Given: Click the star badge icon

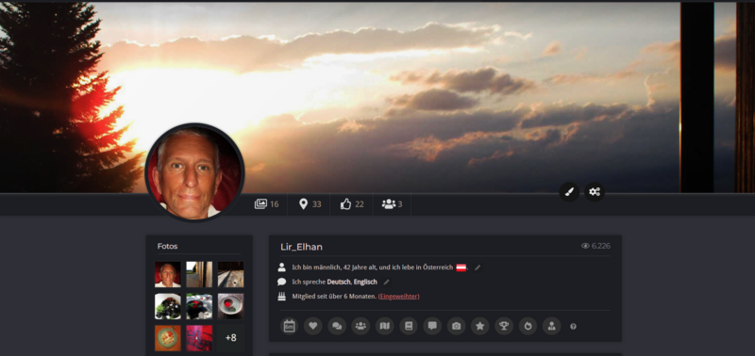Looking at the screenshot, I should [x=479, y=326].
